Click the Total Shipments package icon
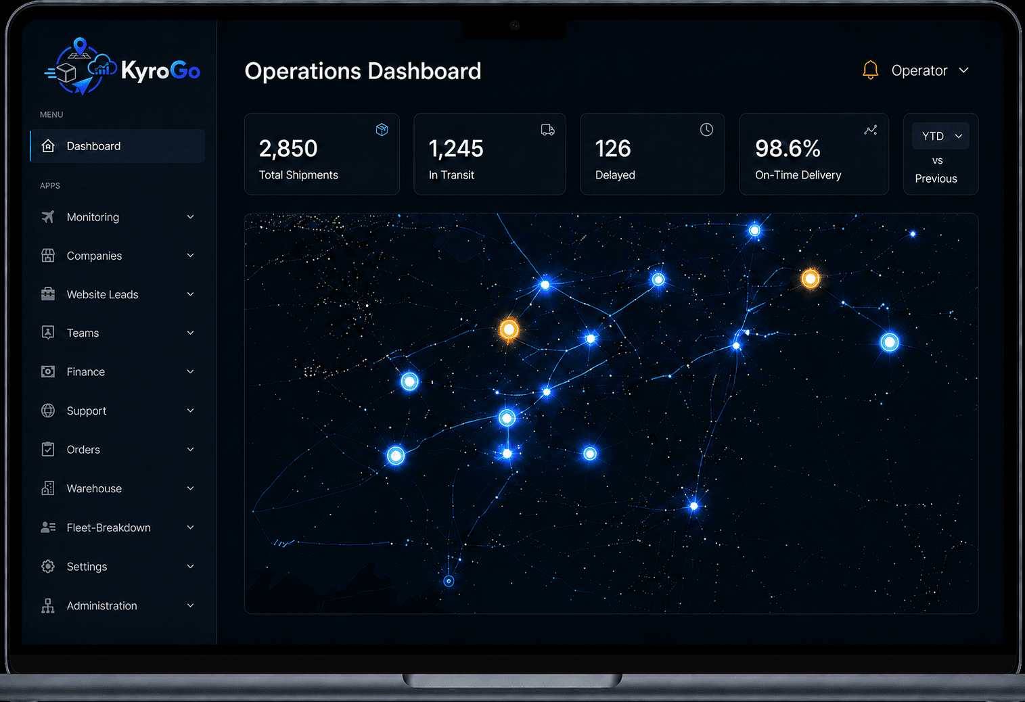 382,130
